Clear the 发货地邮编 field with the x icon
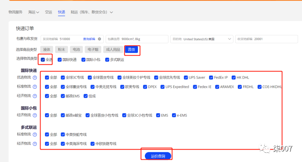Screen dimensions: 302x162 (100, 39)
